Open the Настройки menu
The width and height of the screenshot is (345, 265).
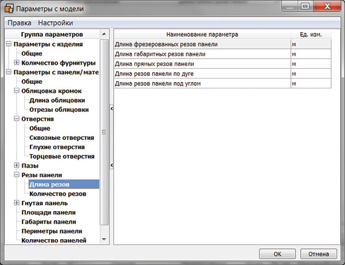pyautogui.click(x=55, y=23)
